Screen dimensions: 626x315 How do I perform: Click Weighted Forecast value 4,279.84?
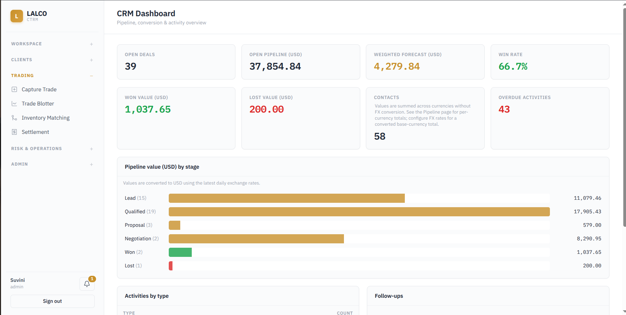397,66
